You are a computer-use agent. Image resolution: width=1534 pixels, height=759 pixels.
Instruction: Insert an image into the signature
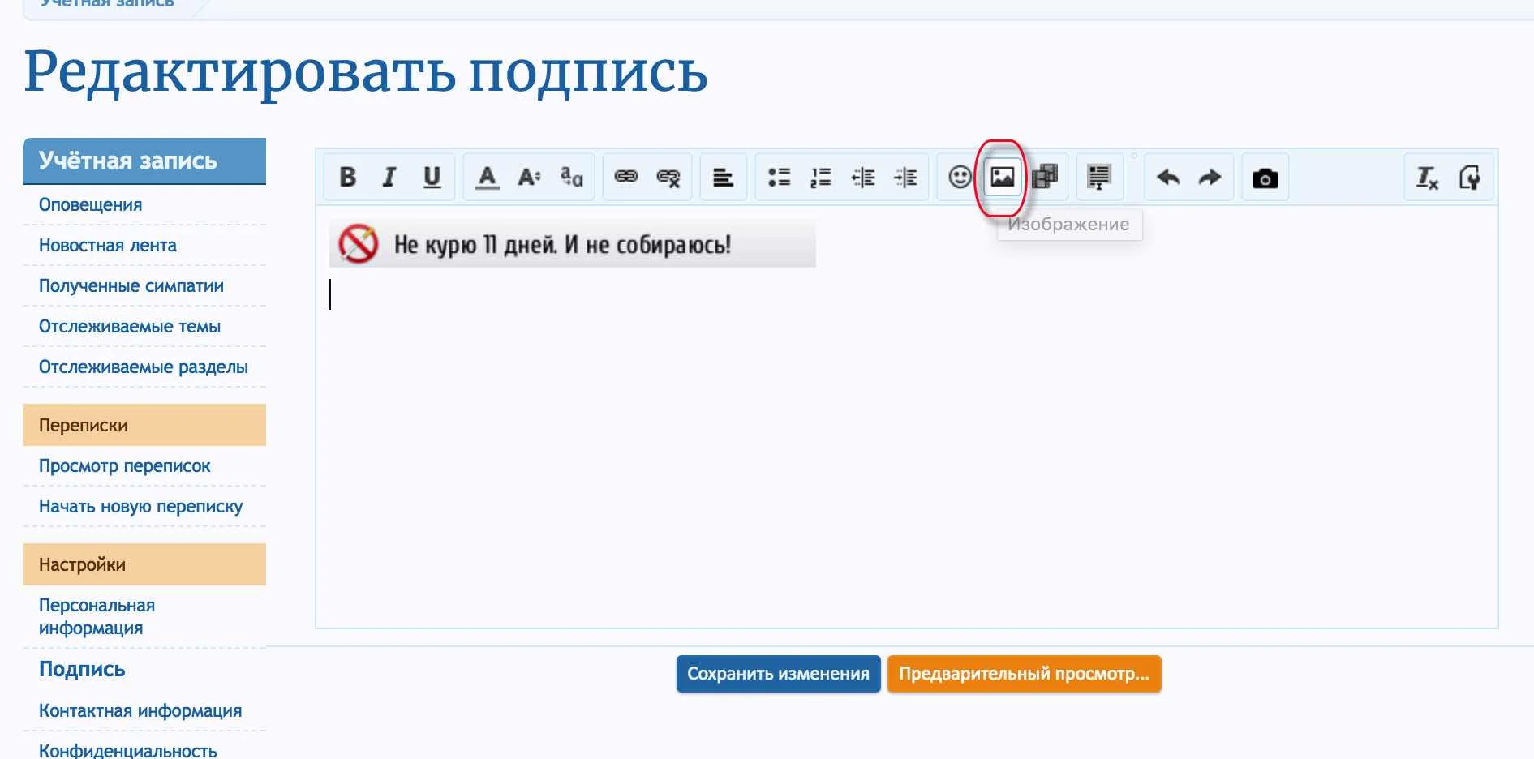click(x=1003, y=177)
